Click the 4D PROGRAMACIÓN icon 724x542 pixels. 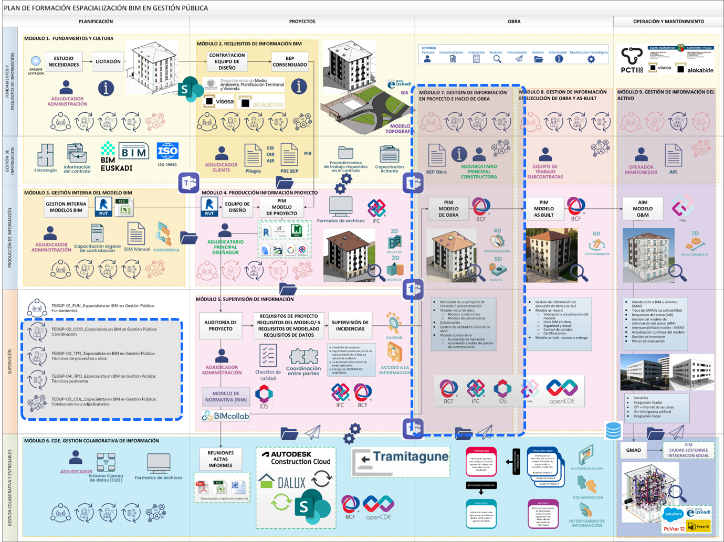(497, 241)
